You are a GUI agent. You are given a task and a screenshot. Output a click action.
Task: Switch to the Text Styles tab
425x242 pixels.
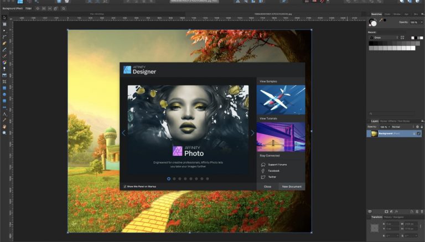tap(403, 121)
